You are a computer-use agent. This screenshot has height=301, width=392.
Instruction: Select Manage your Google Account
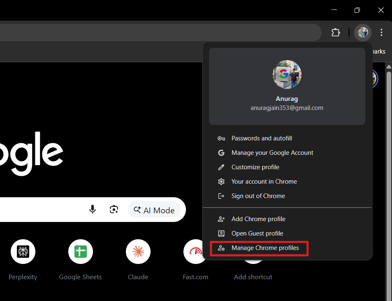point(272,152)
